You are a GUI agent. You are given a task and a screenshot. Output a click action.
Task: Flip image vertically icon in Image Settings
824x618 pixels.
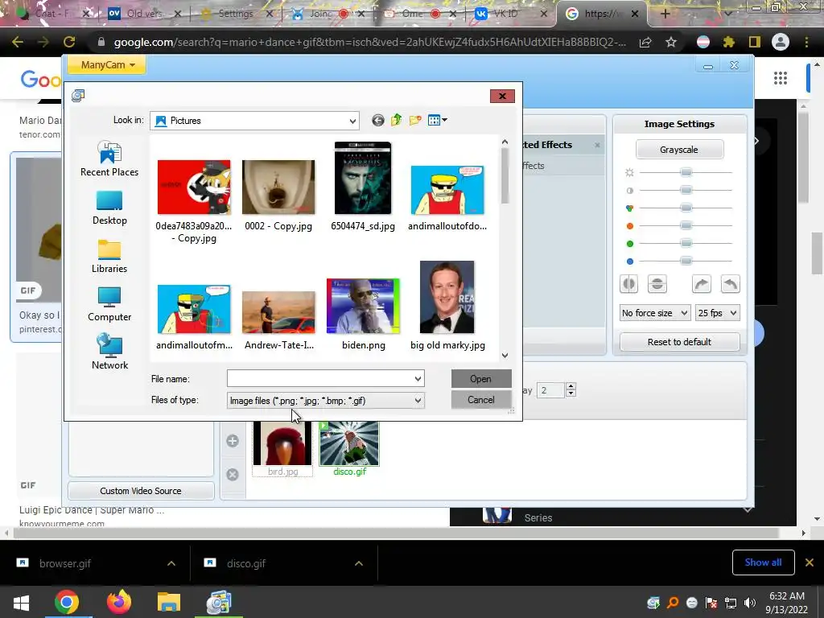pyautogui.click(x=657, y=284)
